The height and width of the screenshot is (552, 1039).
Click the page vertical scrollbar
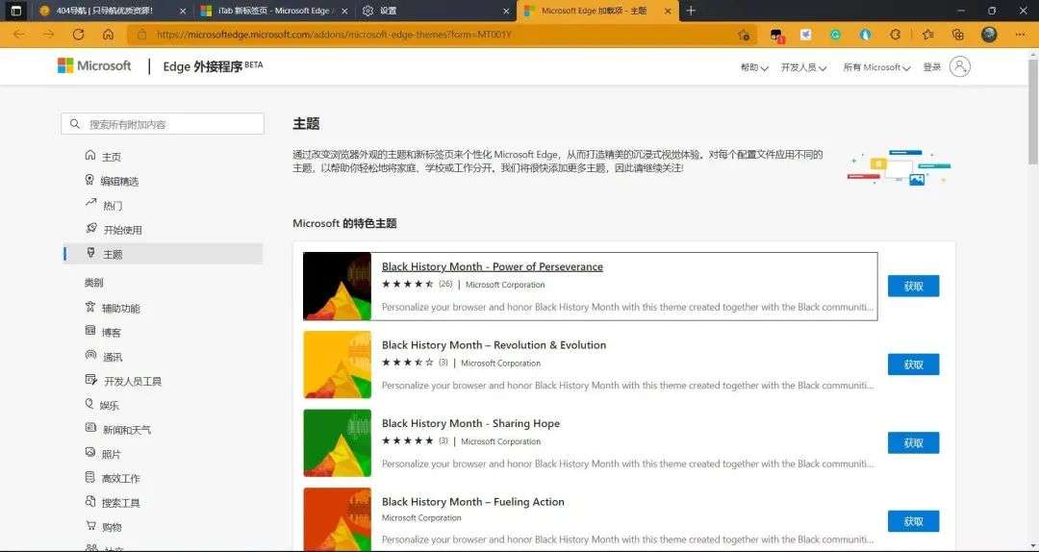click(x=1033, y=113)
